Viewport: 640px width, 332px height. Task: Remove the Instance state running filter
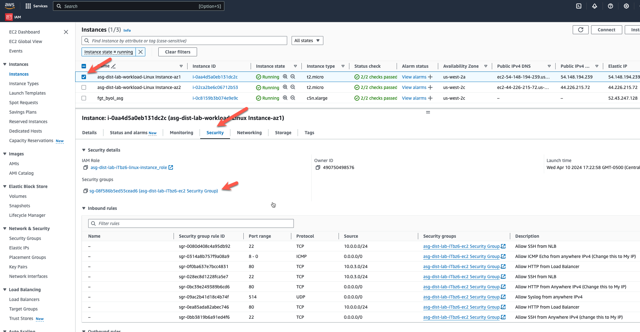click(141, 52)
